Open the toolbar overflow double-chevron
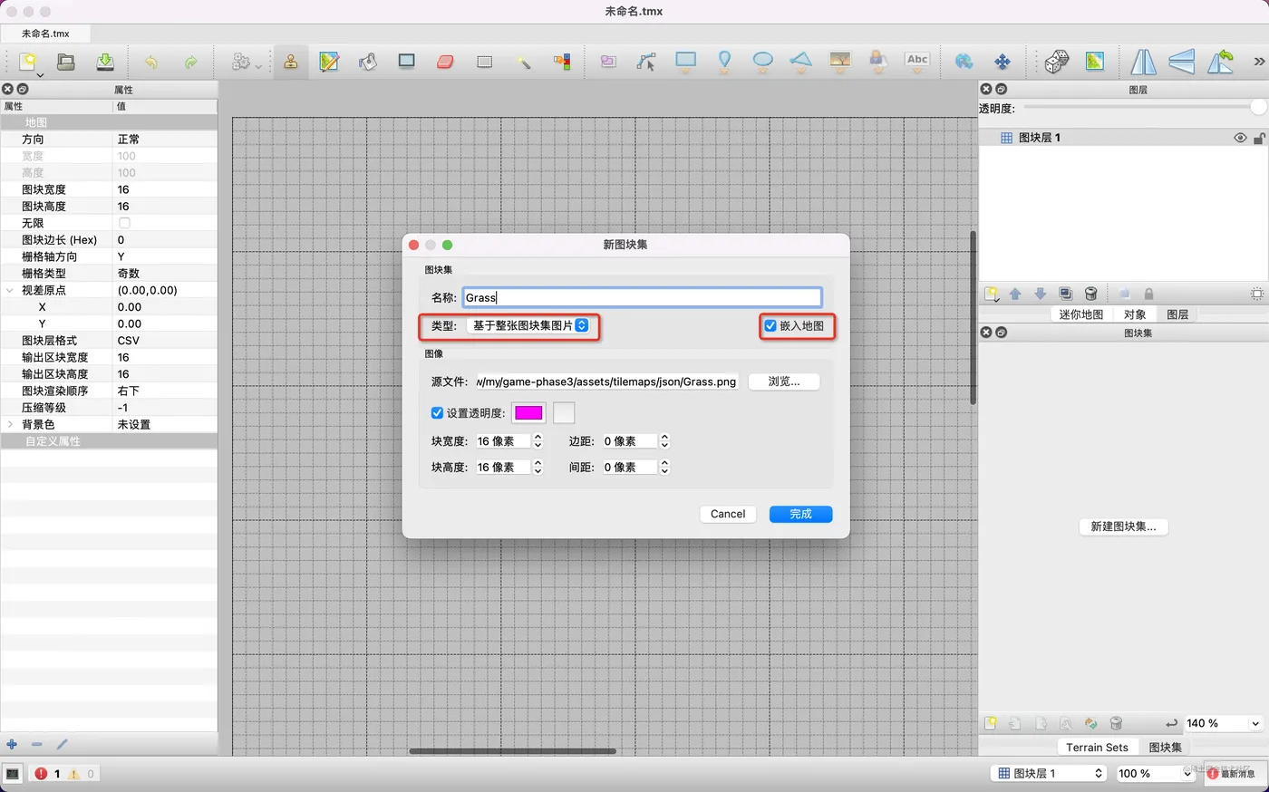The width and height of the screenshot is (1269, 792). click(1259, 62)
